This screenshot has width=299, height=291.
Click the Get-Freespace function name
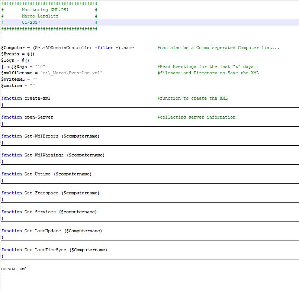[x=41, y=193]
